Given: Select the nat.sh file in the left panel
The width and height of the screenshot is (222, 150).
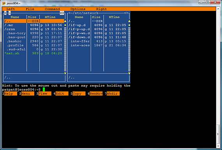Looking at the screenshot, I should point(34,53).
